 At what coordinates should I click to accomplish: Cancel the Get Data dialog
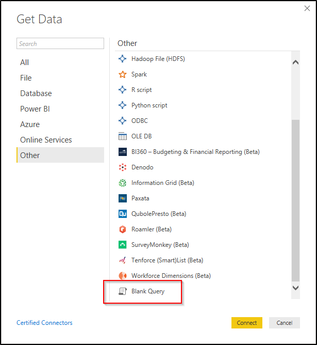click(285, 323)
